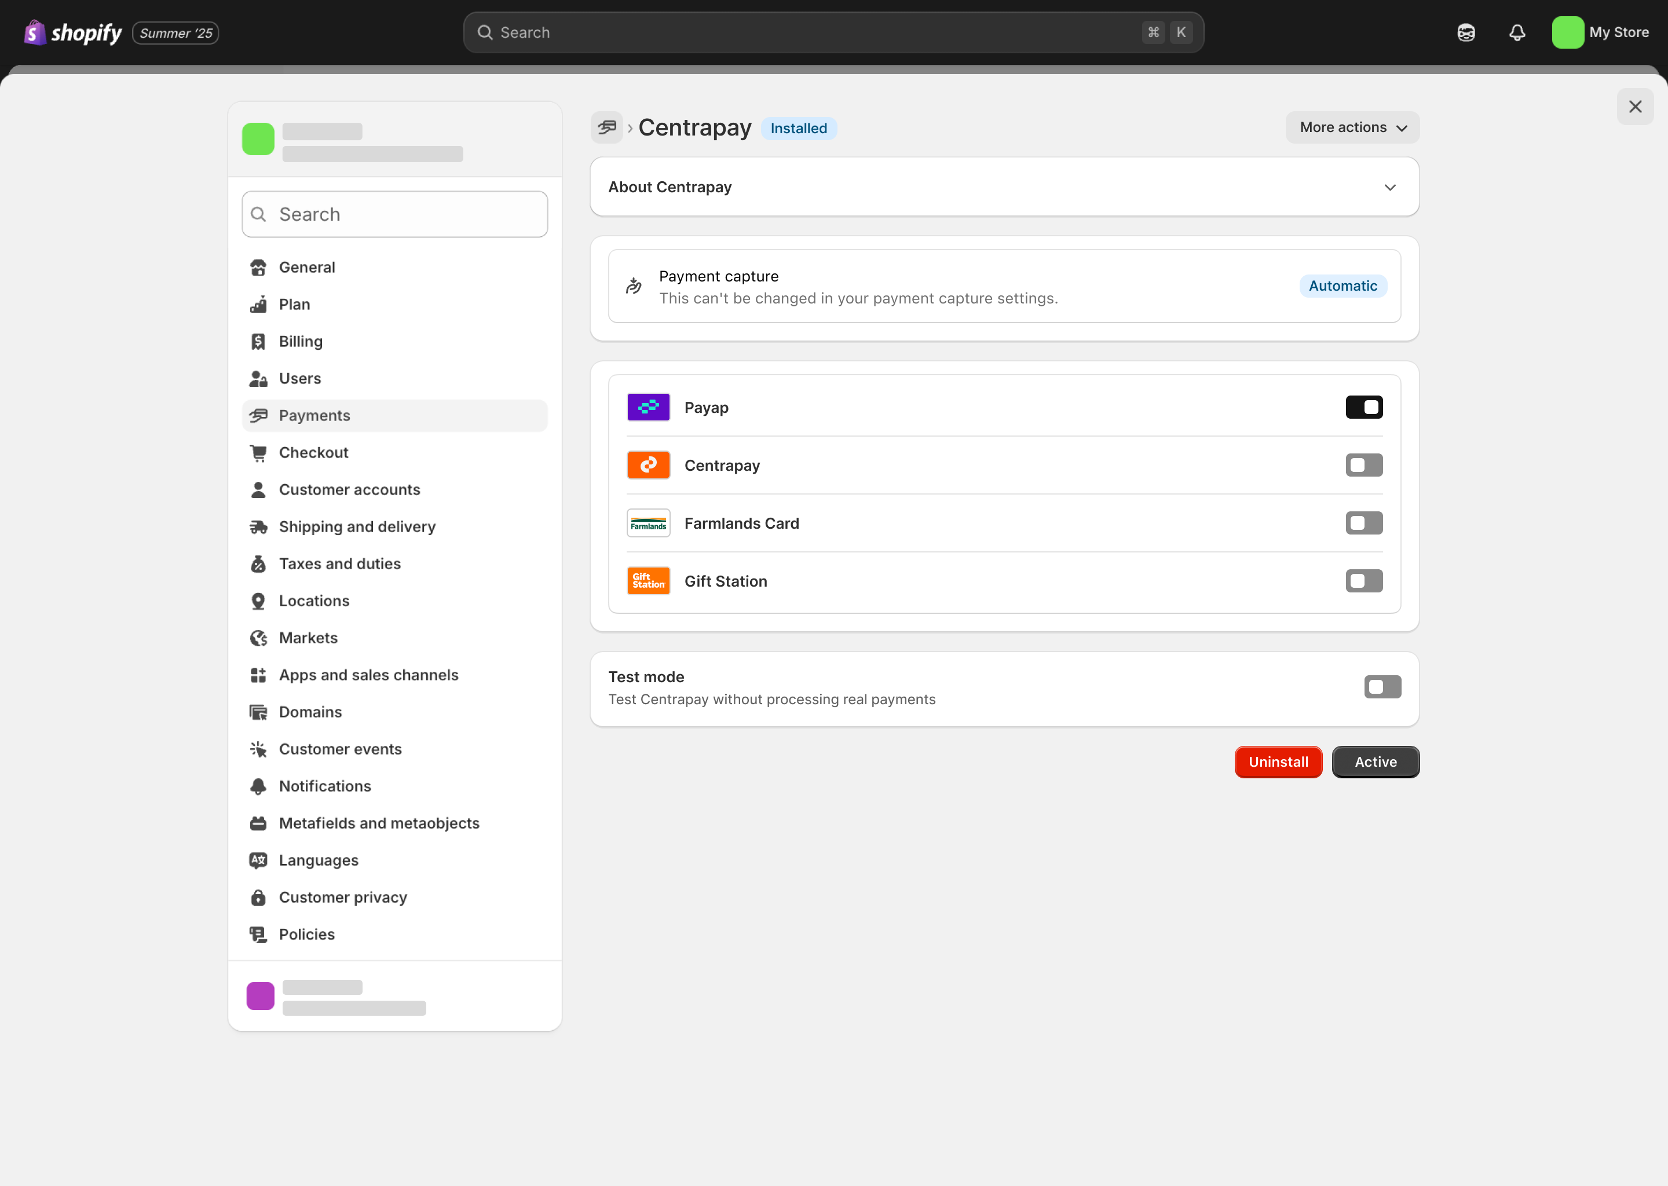Click the Gift Station logo

[x=648, y=581]
